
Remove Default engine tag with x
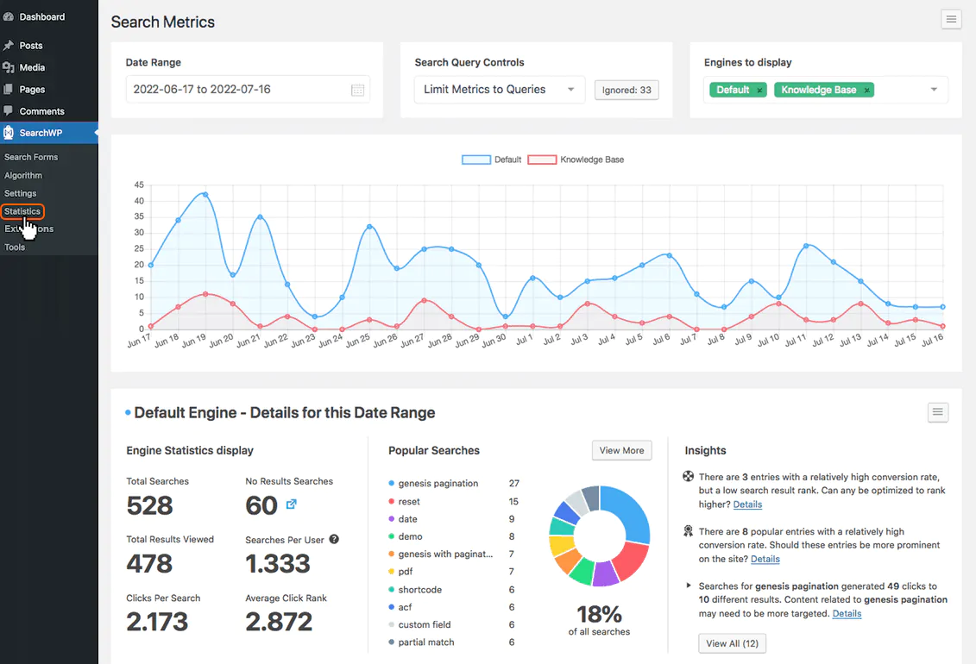click(x=759, y=91)
